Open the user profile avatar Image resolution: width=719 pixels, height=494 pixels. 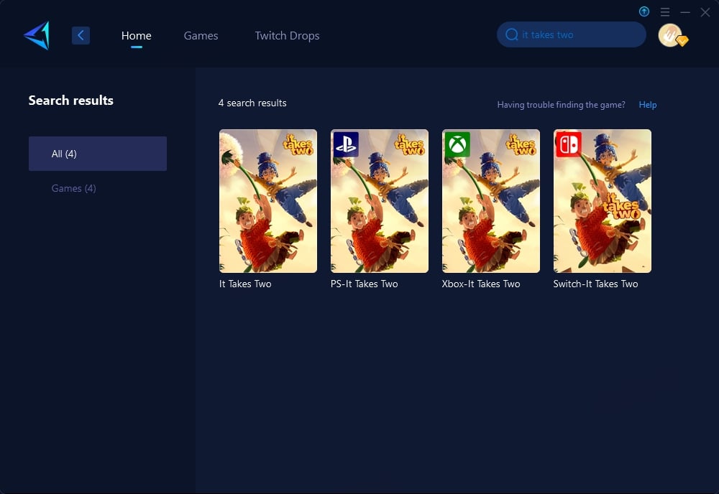click(670, 35)
